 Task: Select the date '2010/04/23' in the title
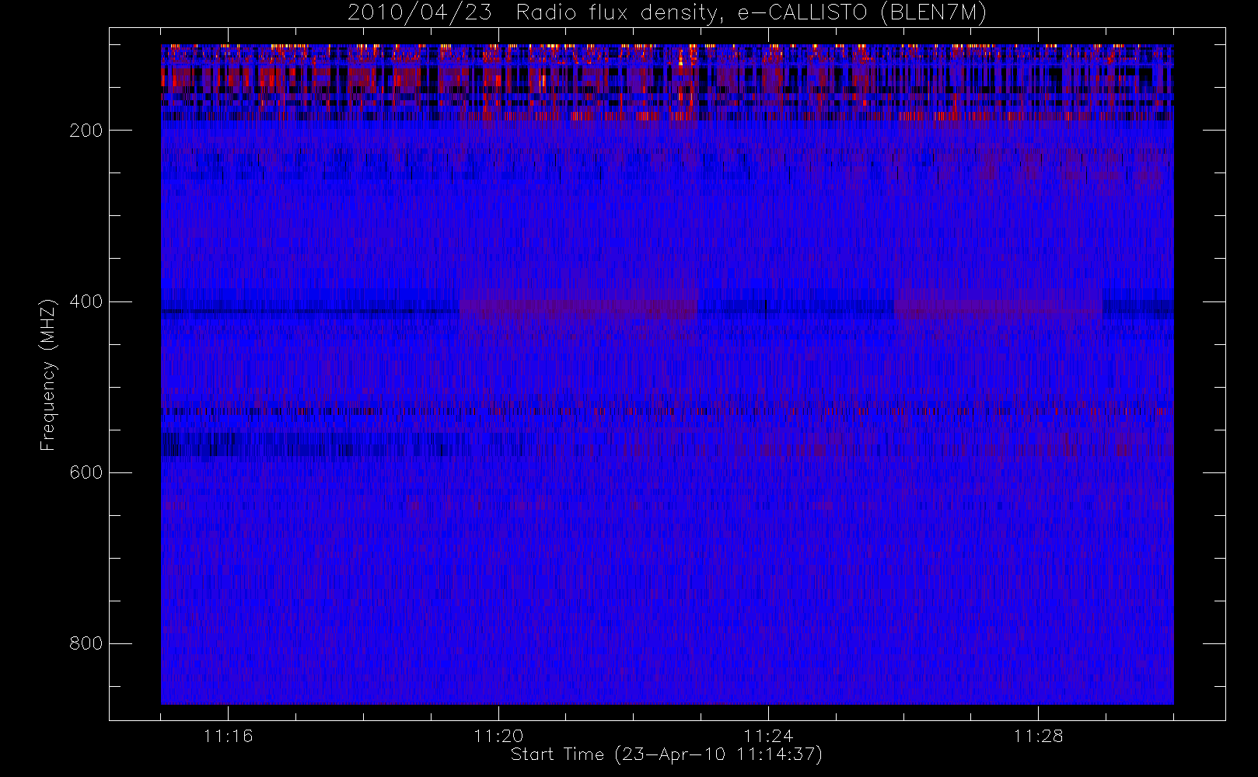(420, 13)
